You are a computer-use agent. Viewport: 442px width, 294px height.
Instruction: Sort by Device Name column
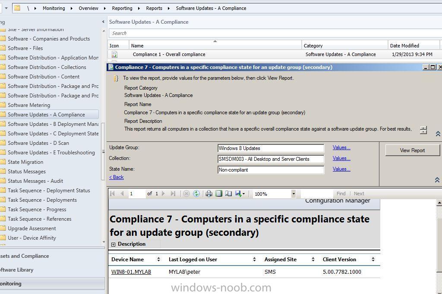[x=158, y=260]
